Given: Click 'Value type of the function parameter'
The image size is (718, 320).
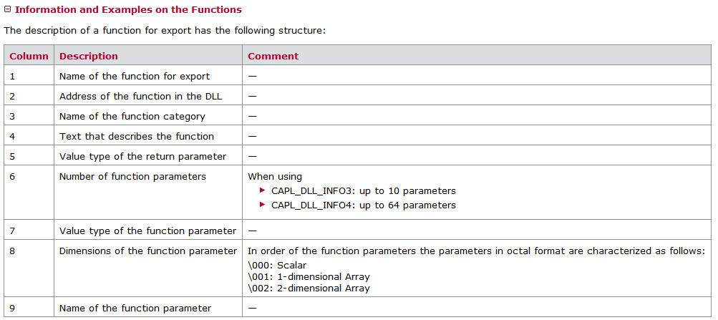Looking at the screenshot, I should [x=147, y=231].
